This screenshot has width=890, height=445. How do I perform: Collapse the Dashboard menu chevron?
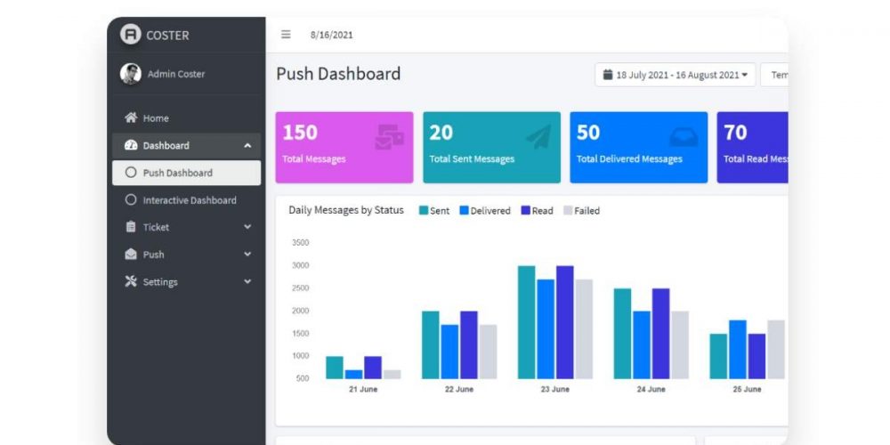click(247, 146)
